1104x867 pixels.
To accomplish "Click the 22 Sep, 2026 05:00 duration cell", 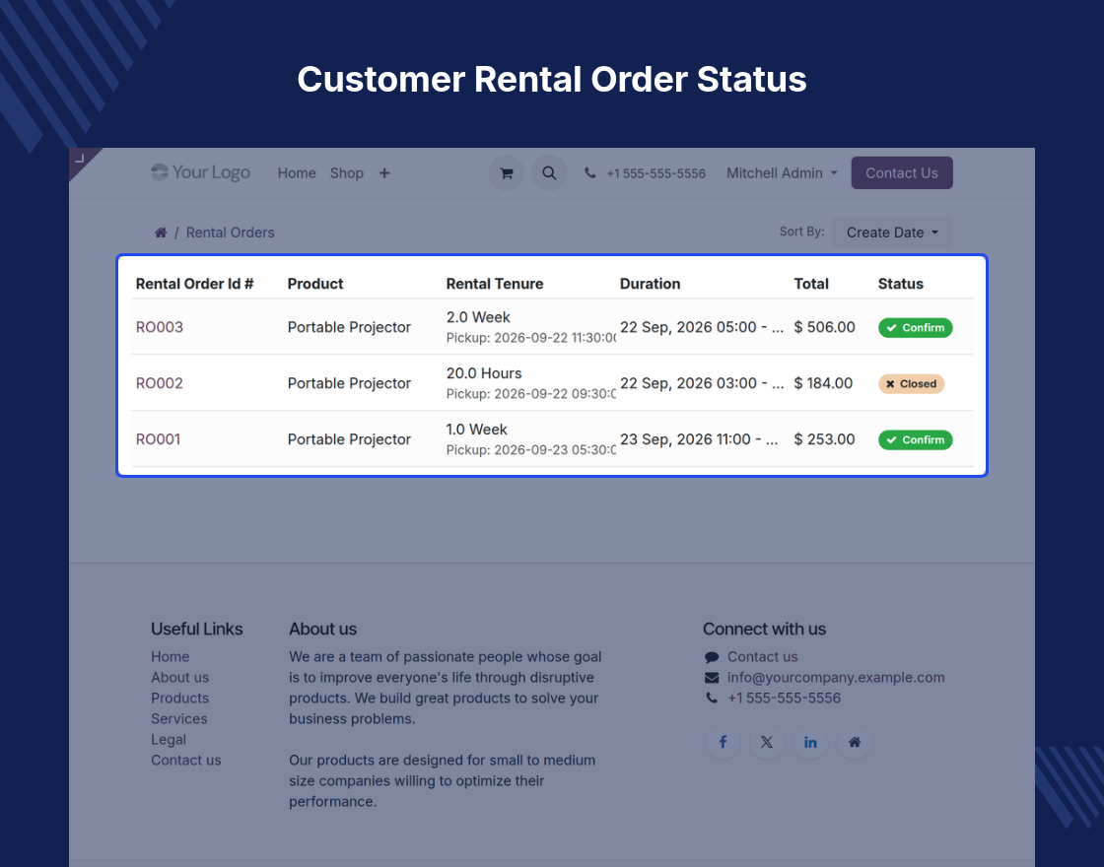I will (701, 327).
